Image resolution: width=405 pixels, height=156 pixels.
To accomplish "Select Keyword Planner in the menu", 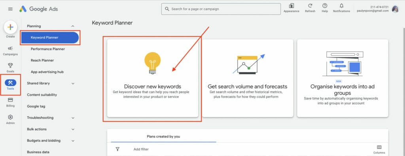I will tap(50, 38).
